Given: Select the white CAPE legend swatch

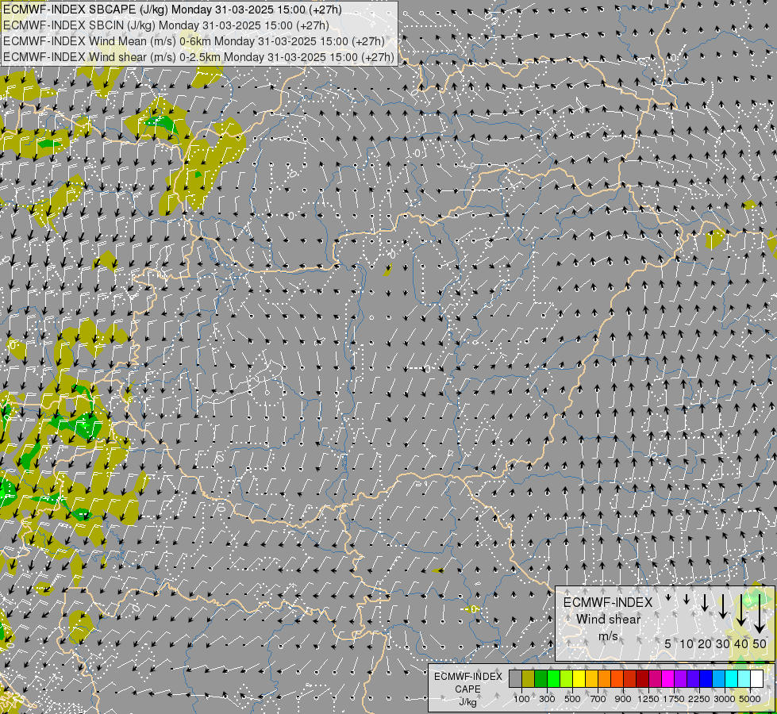Looking at the screenshot, I should (x=757, y=678).
